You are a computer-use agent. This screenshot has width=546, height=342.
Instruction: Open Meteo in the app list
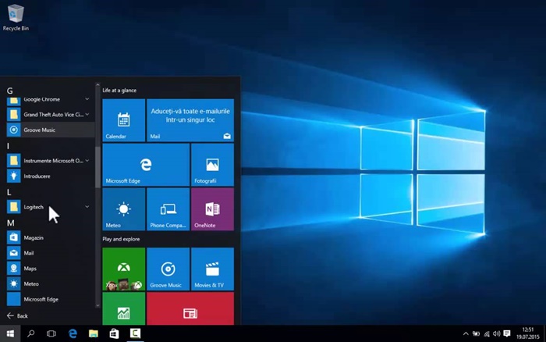coord(50,283)
